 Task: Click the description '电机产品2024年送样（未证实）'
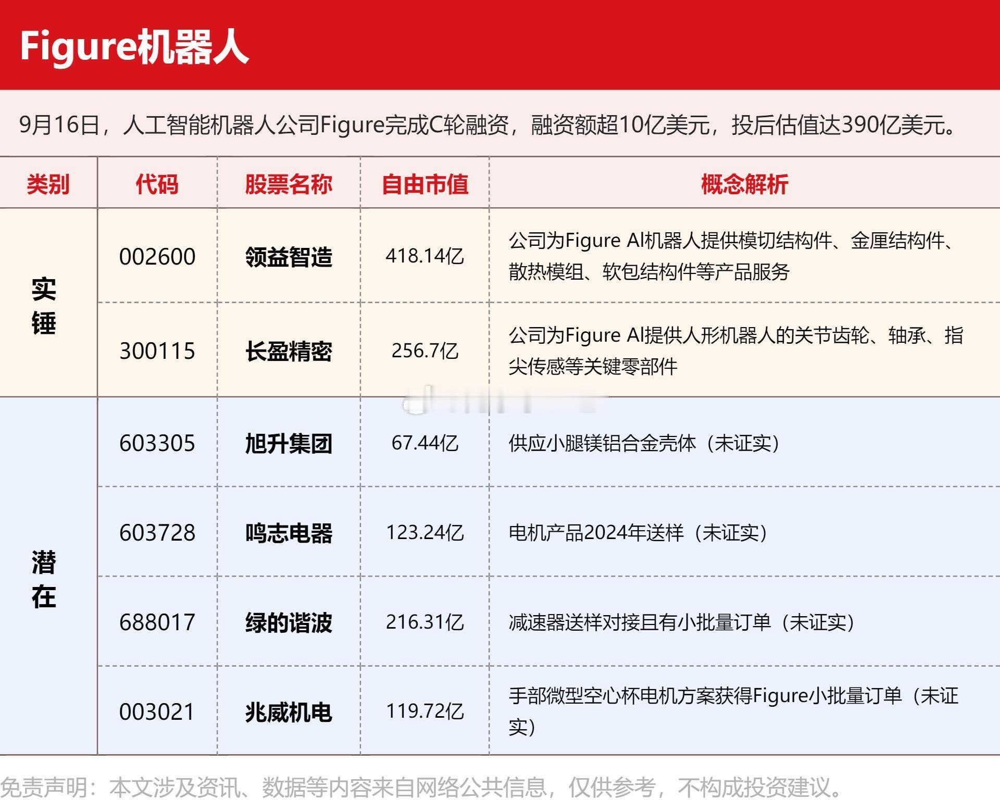point(638,532)
